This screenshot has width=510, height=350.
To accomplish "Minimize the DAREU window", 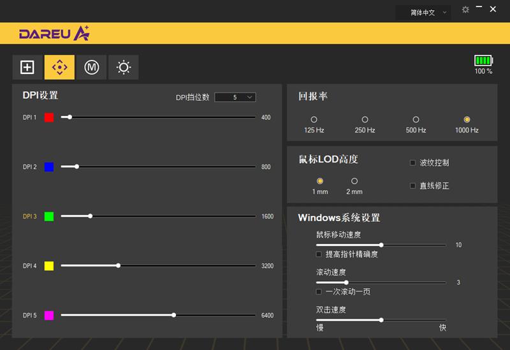I will (x=479, y=7).
